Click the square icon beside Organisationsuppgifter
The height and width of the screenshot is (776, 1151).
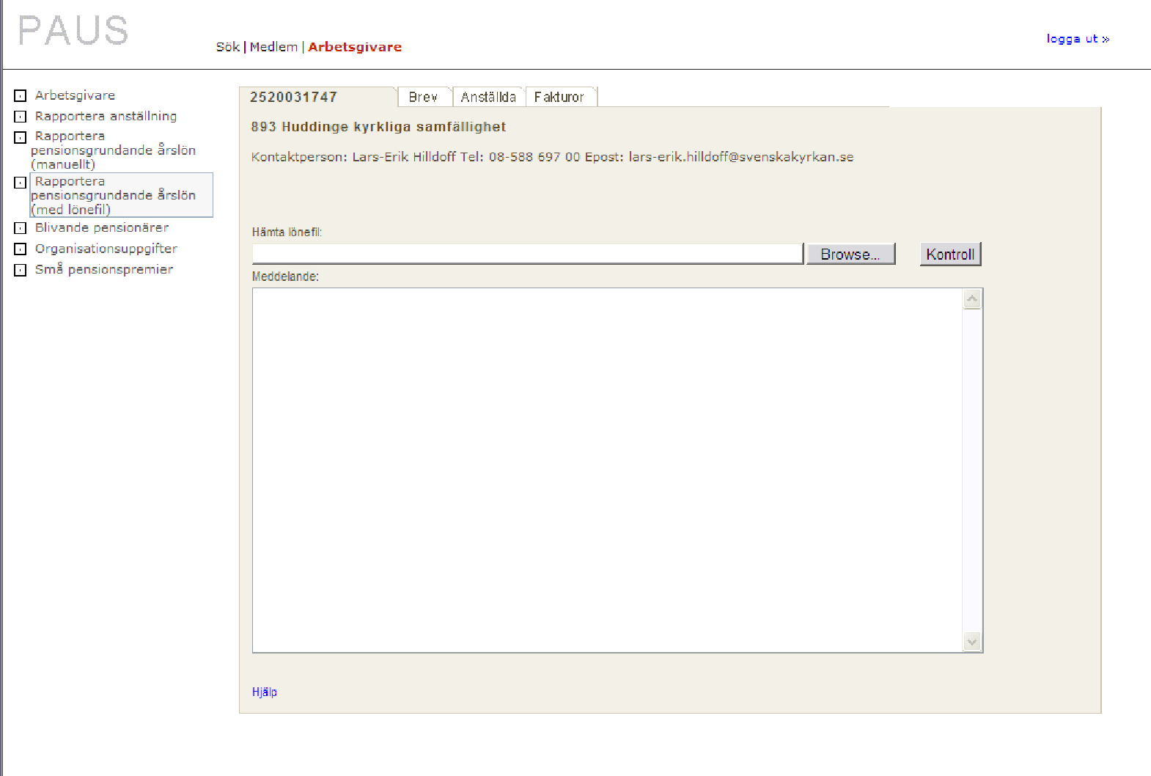pos(21,249)
